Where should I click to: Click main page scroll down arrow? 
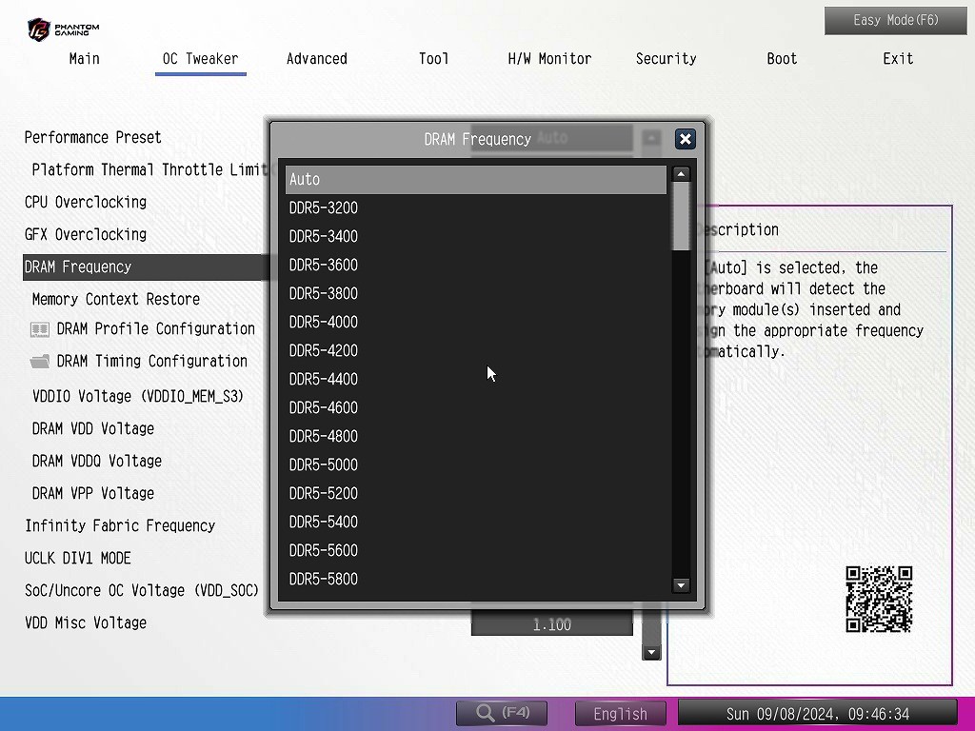[x=651, y=653]
